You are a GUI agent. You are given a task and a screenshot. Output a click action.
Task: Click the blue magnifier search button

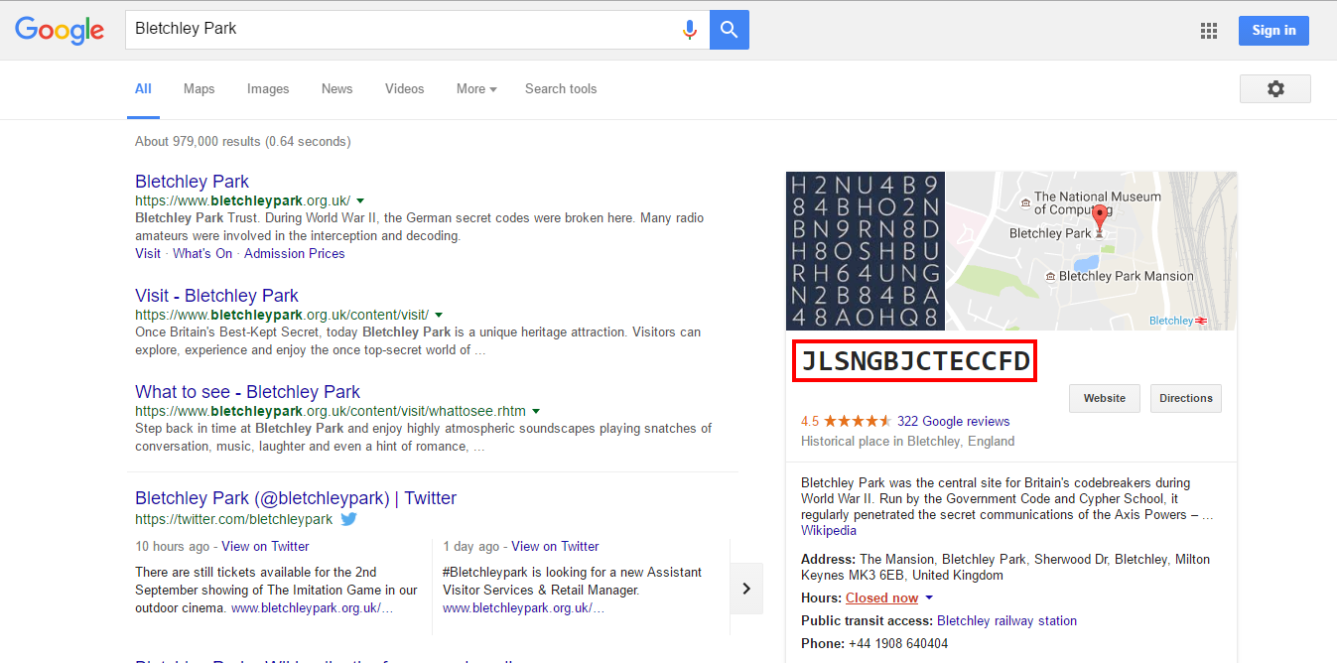point(730,30)
